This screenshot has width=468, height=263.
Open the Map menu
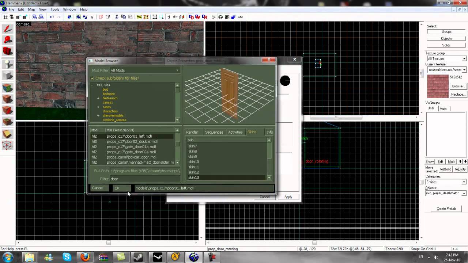click(32, 9)
